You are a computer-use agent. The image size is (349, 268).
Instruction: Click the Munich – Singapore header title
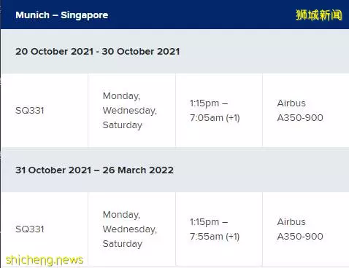(x=62, y=15)
